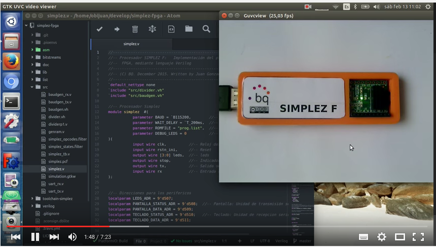Screen dimensions: 436x247
Task: Click the checkmark build icon in Atom toolbar
Action: [99, 29]
